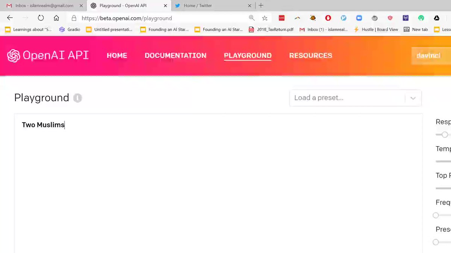Open a new browser tab with plus
The width and height of the screenshot is (451, 253).
[x=261, y=5]
